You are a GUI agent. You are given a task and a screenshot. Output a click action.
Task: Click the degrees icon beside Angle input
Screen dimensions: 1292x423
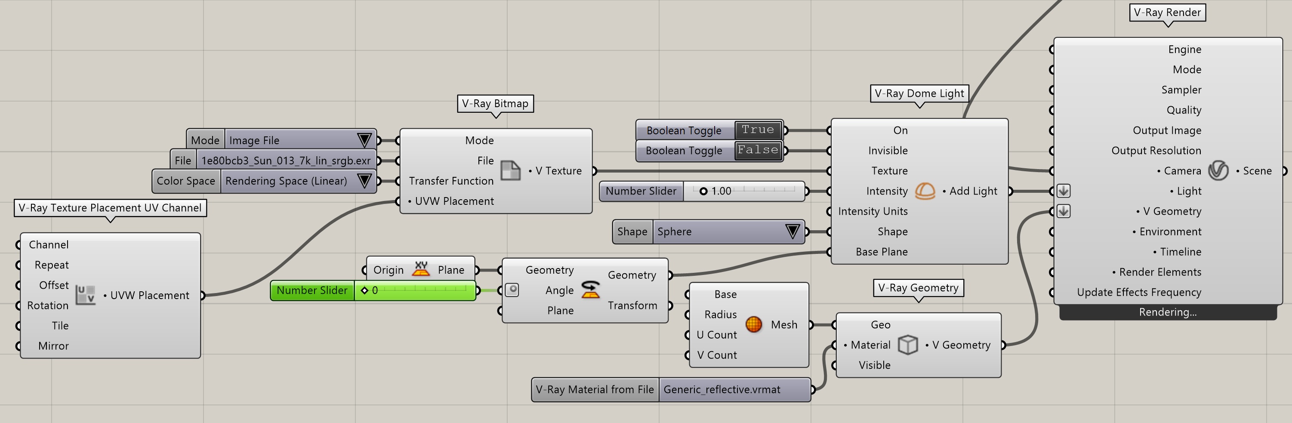(512, 290)
